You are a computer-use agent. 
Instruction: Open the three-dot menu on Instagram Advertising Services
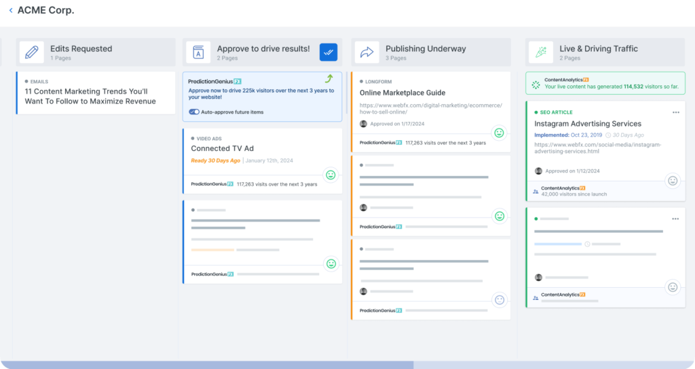pos(675,112)
